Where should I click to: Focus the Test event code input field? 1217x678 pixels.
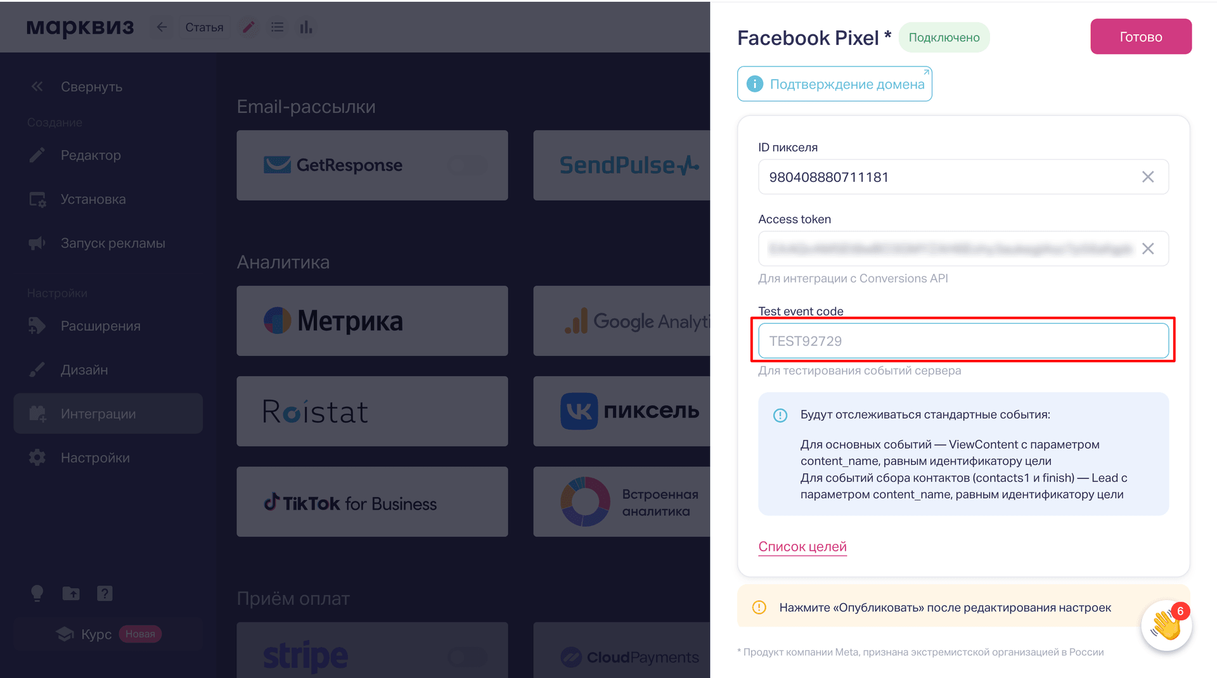963,341
